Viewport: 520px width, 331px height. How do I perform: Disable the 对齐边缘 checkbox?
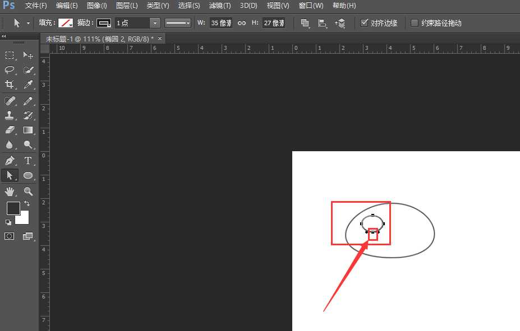click(365, 23)
